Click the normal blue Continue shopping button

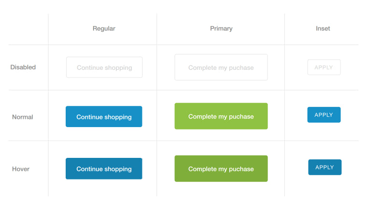[104, 116]
